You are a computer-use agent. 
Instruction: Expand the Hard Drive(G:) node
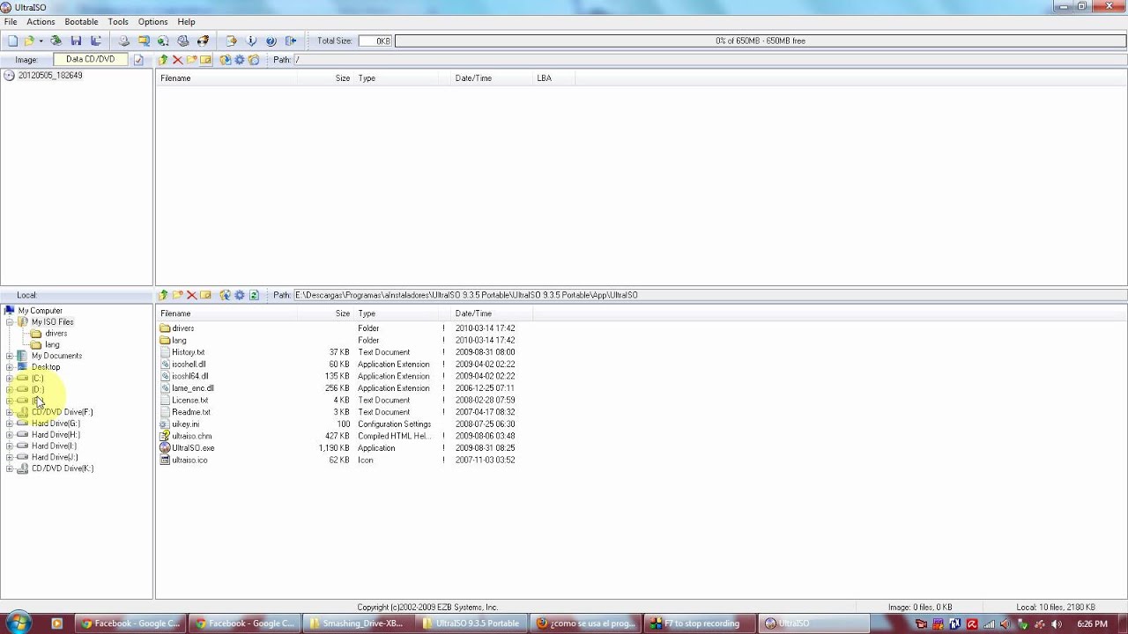[10, 424]
